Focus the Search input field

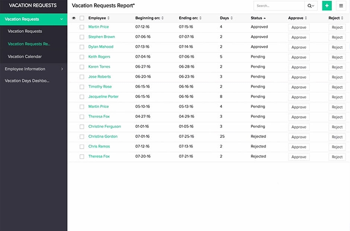[x=279, y=6]
